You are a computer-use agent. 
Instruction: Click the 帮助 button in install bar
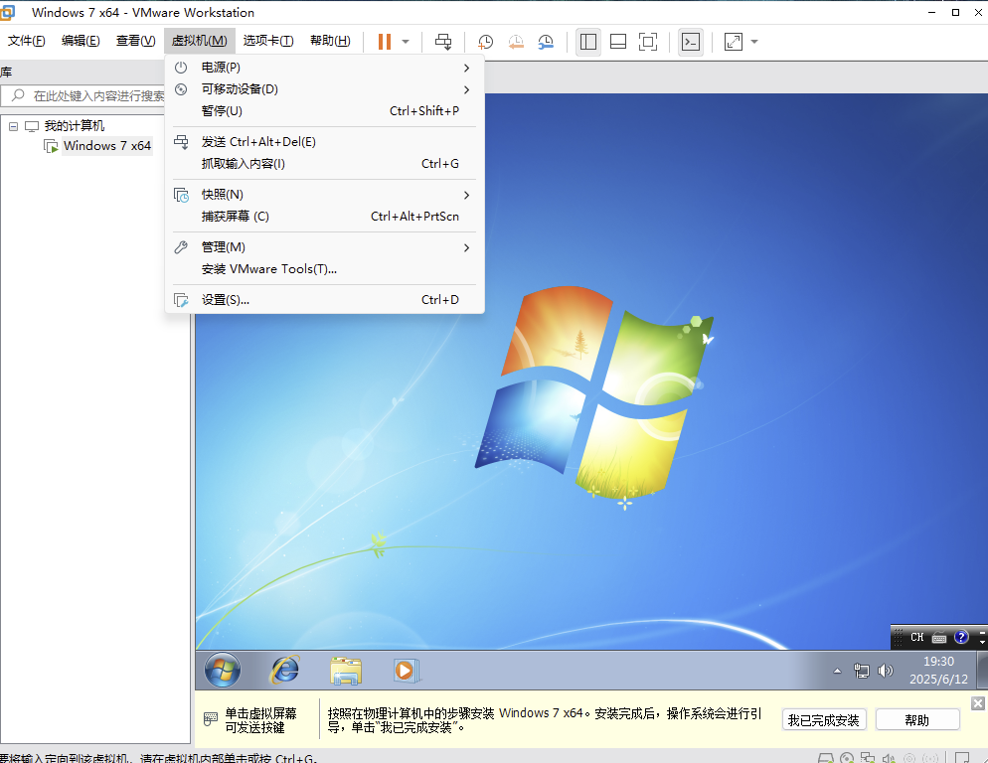[x=916, y=719]
